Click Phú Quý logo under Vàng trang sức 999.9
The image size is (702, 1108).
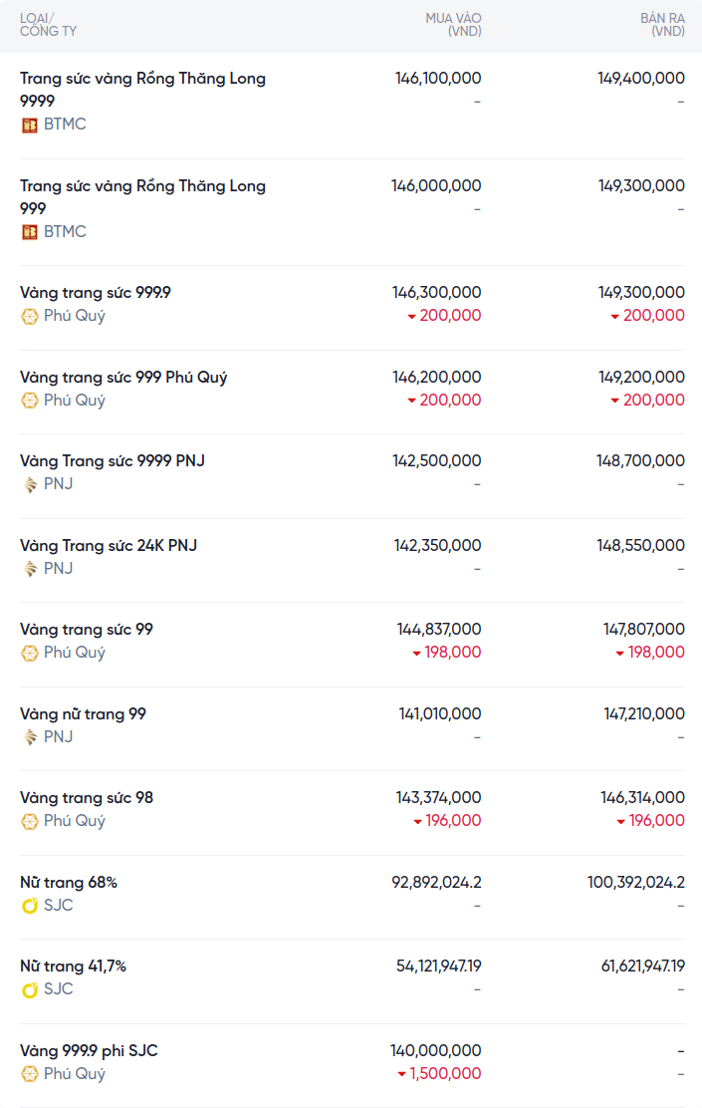click(29, 316)
